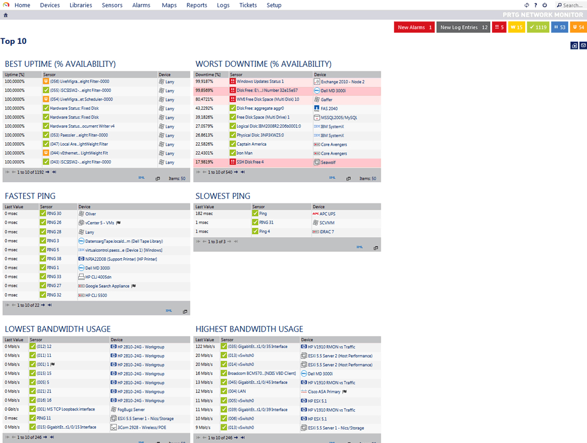Viewport: 587px width, 443px height.
Task: Open Fastest Ping table in new window
Action: pos(185,311)
